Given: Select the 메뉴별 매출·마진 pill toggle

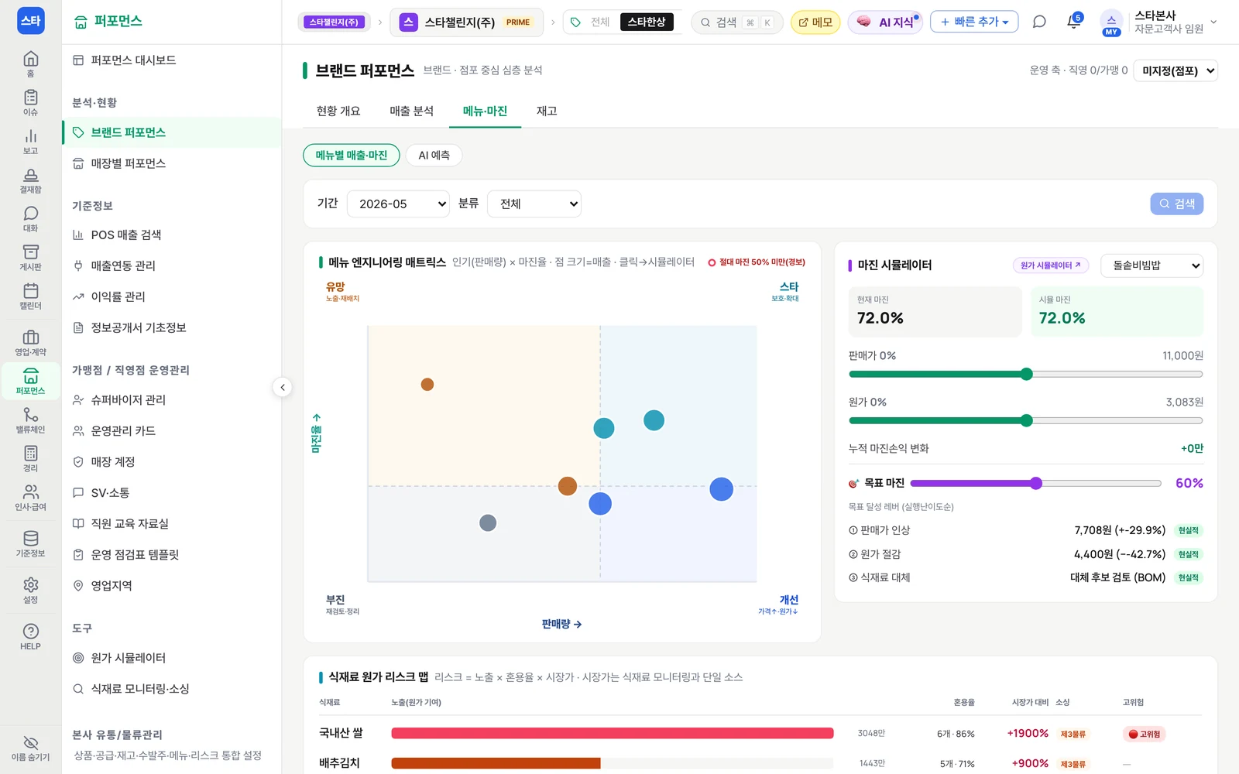Looking at the screenshot, I should pos(352,155).
